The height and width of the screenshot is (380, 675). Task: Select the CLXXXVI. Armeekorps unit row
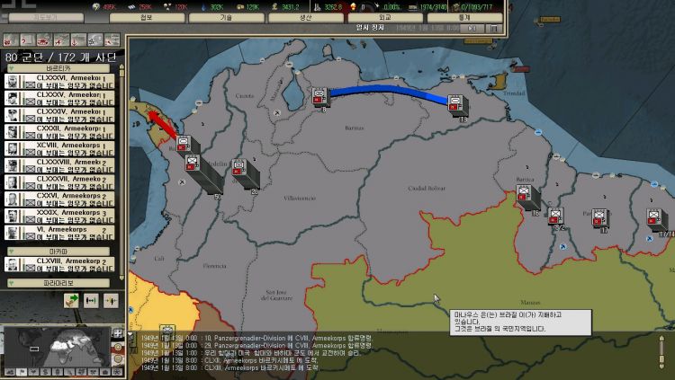tap(59, 81)
